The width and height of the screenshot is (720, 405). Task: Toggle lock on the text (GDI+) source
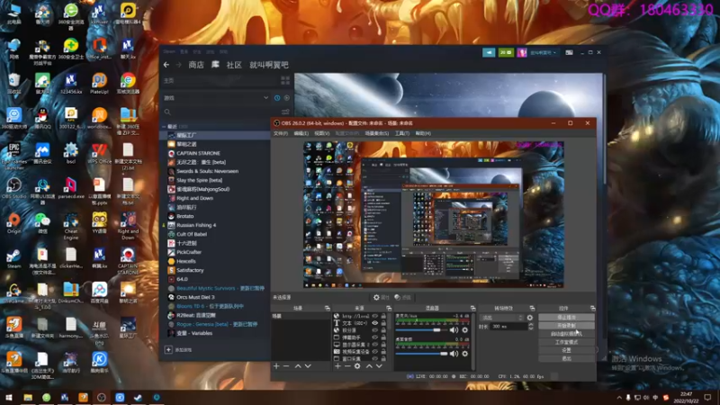(383, 323)
